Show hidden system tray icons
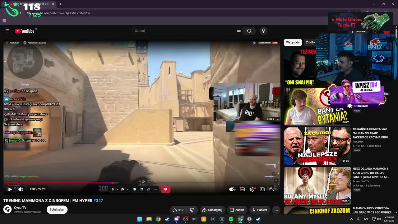Viewport: 398px width, 224px height. (352, 219)
